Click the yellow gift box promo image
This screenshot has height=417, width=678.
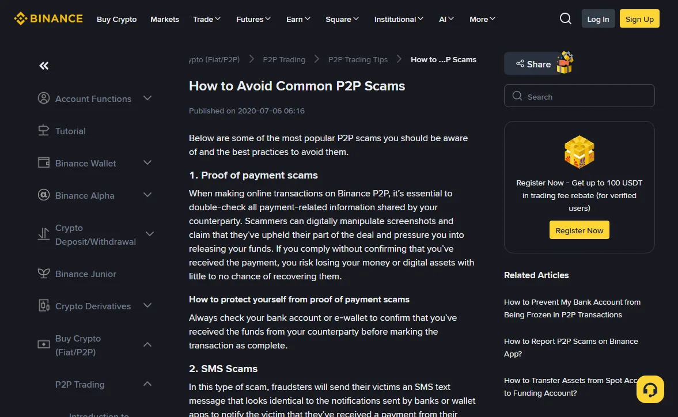pos(579,151)
